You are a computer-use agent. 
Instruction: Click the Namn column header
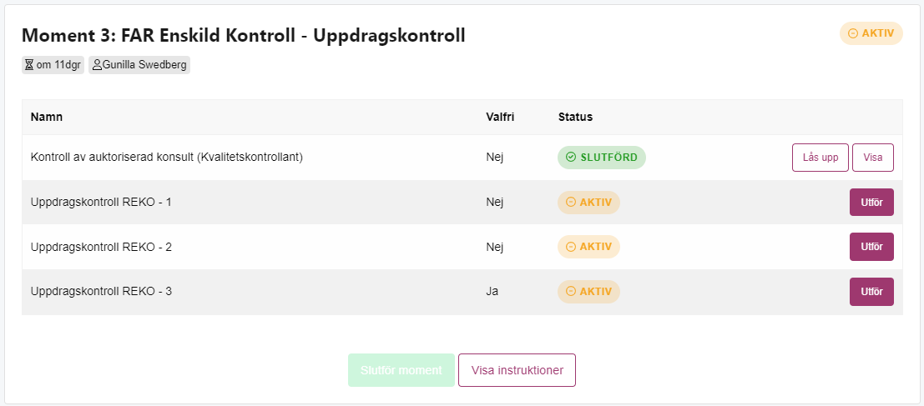click(x=47, y=117)
